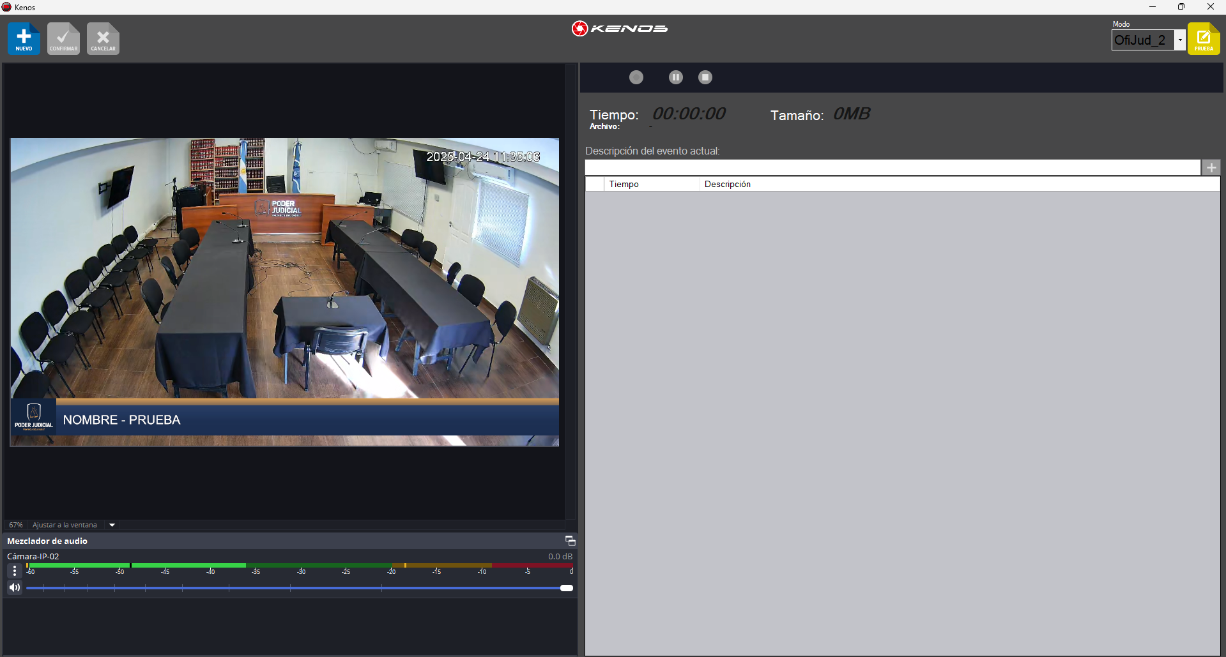This screenshot has height=657, width=1226.
Task: Pause the recording
Action: click(675, 77)
